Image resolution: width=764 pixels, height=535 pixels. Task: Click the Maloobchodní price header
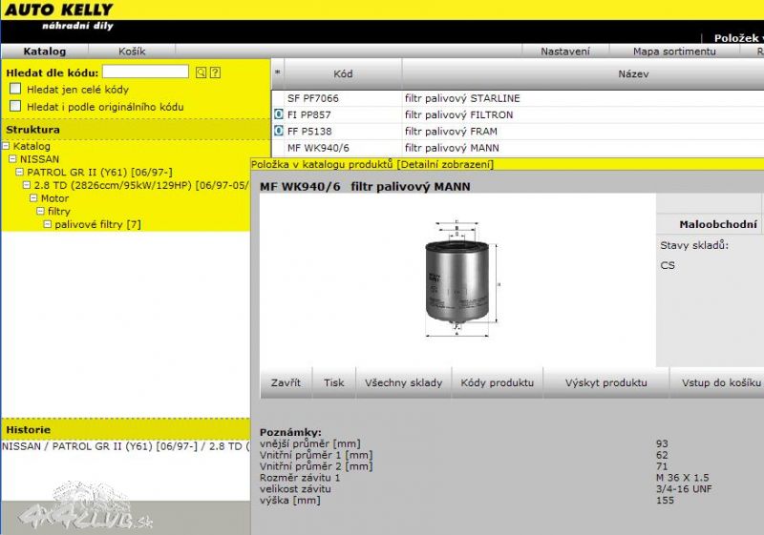(718, 224)
